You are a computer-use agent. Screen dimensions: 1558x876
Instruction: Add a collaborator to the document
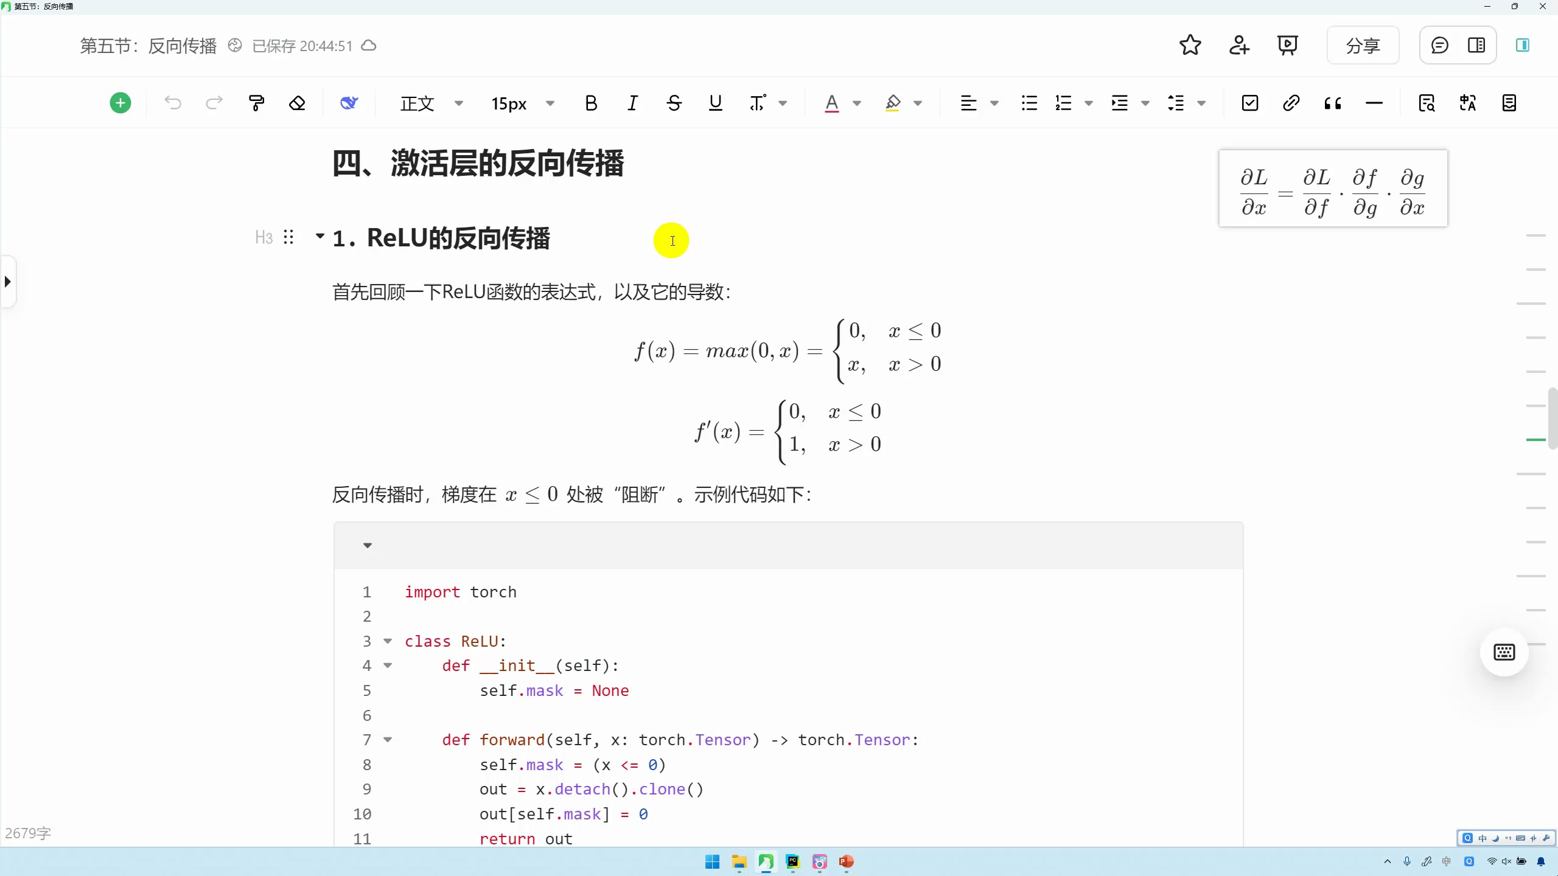click(x=1239, y=45)
